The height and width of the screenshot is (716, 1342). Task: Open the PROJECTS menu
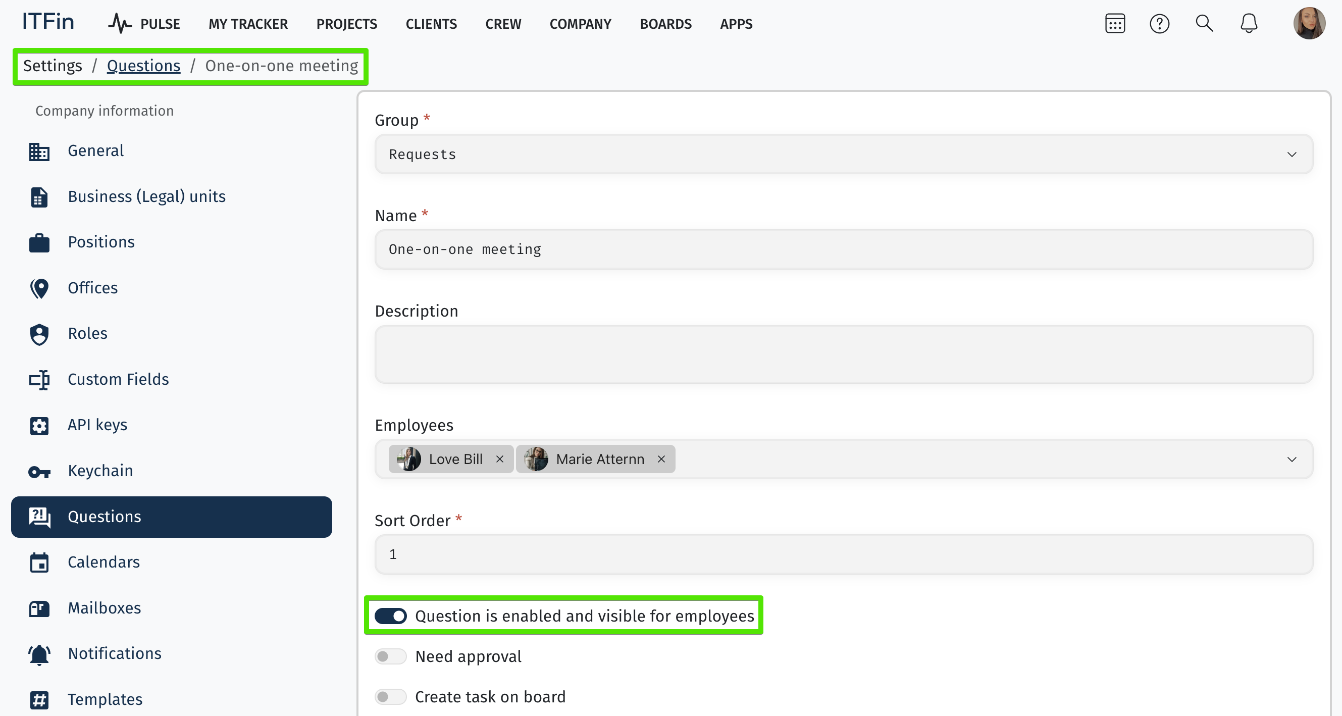coord(346,24)
